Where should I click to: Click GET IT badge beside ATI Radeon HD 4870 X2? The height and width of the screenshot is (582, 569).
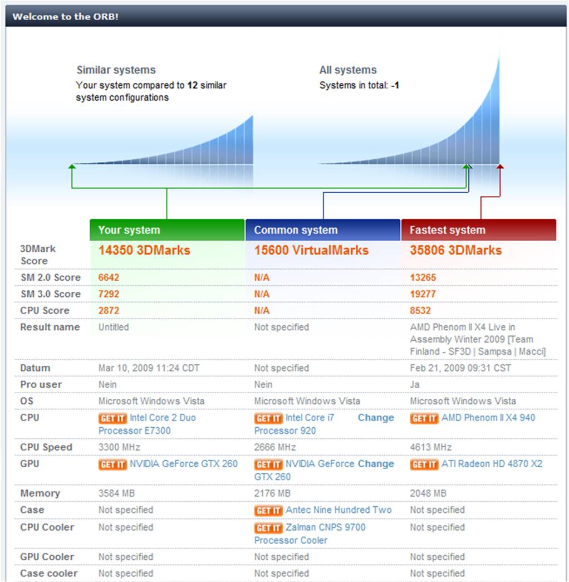tap(424, 464)
